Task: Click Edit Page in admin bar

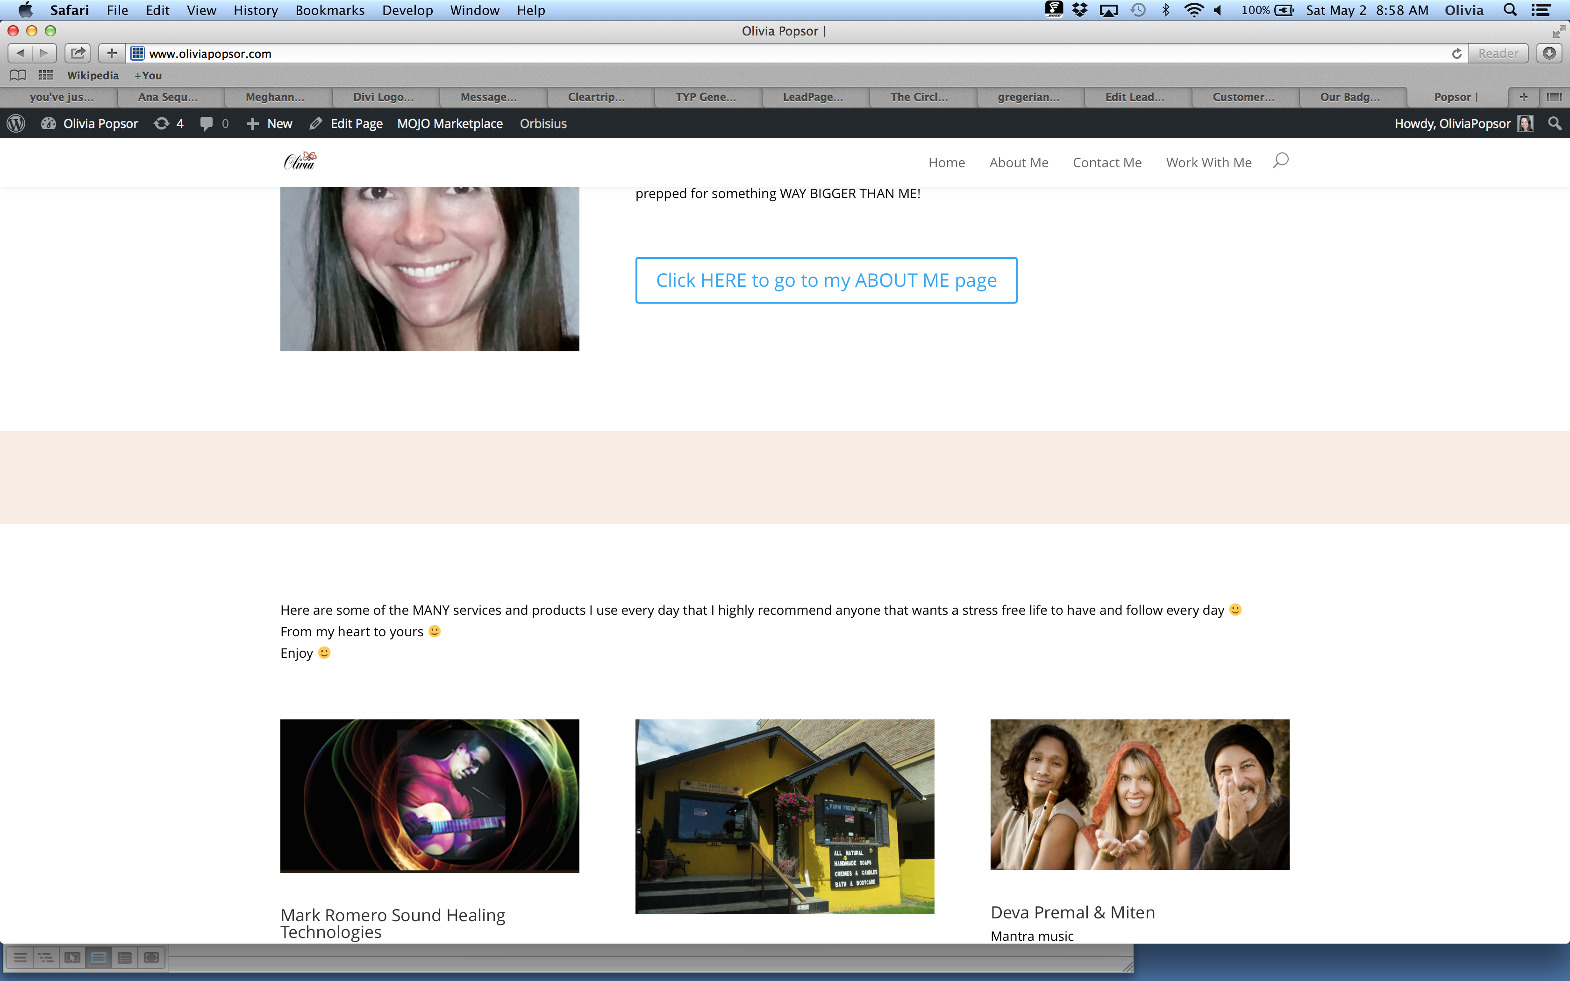Action: 346,123
